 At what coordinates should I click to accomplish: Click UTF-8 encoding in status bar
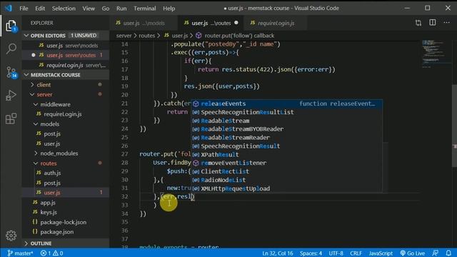[x=336, y=253]
